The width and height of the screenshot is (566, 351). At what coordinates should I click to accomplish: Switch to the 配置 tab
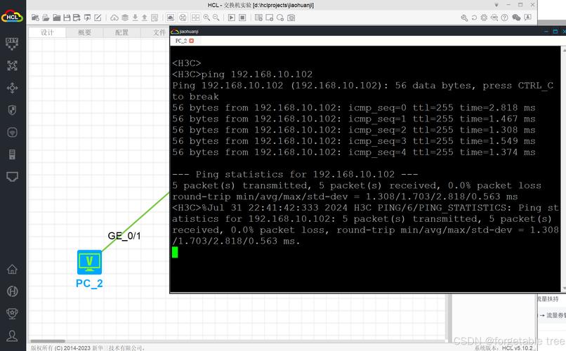pyautogui.click(x=122, y=32)
